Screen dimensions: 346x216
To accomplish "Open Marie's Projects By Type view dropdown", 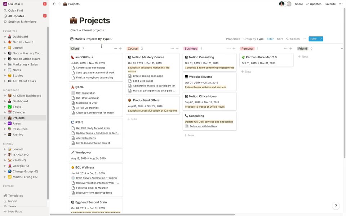I will [x=91, y=39].
